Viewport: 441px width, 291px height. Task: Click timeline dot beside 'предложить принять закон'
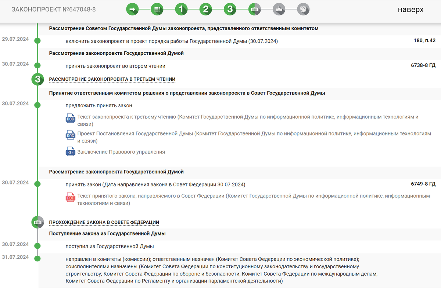(x=37, y=105)
